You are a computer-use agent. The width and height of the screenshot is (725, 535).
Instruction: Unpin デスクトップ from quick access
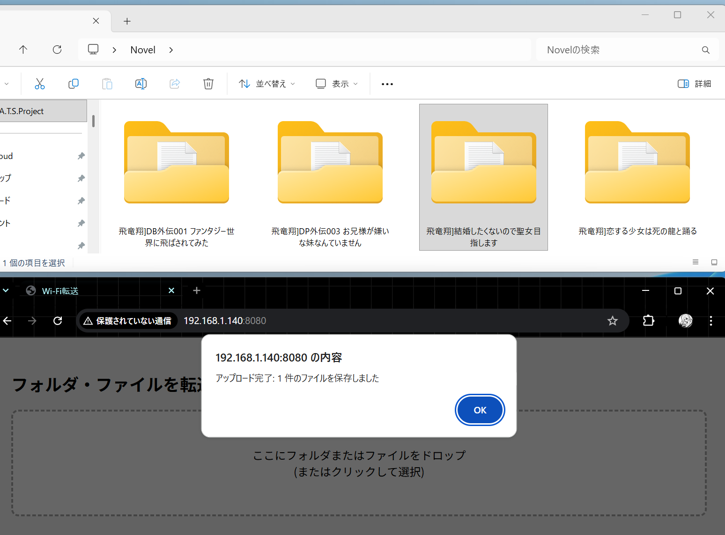(81, 178)
